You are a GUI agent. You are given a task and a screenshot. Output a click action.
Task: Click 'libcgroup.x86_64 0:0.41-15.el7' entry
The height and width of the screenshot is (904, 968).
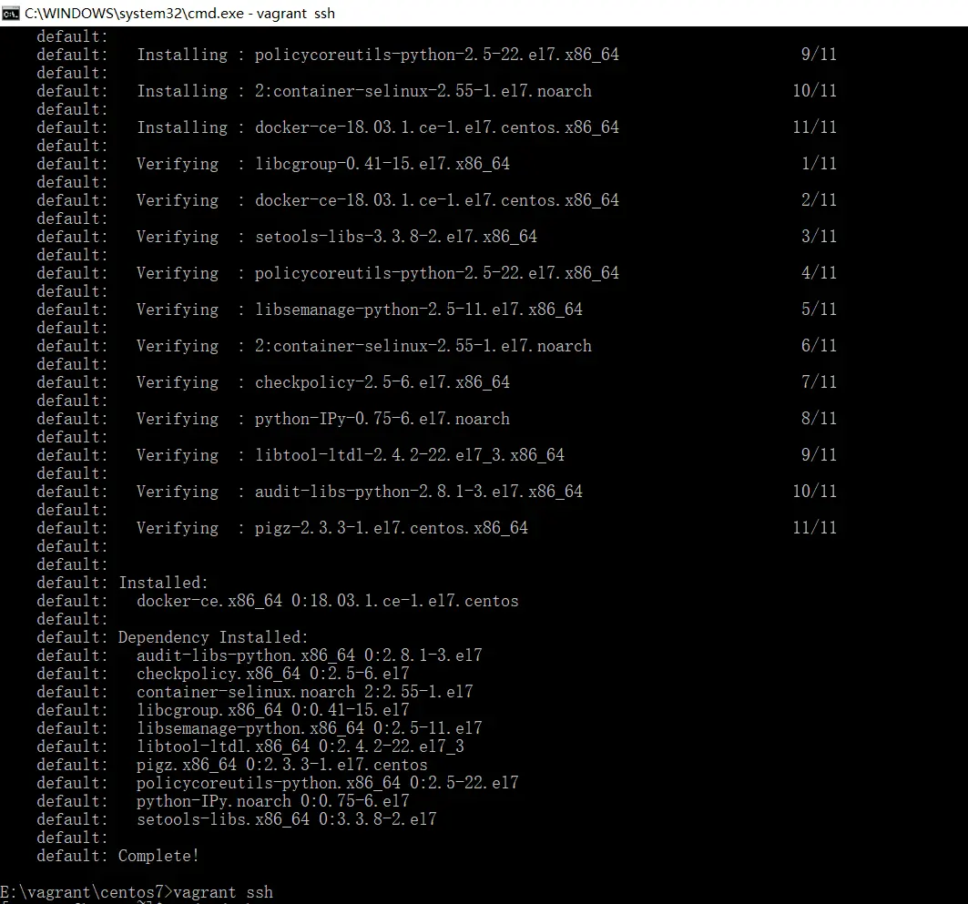click(273, 710)
